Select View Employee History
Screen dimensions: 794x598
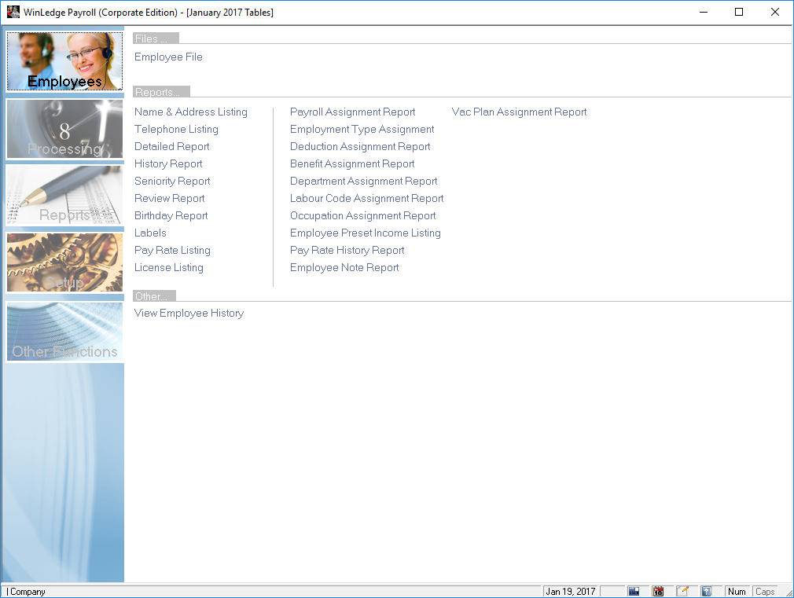point(189,313)
